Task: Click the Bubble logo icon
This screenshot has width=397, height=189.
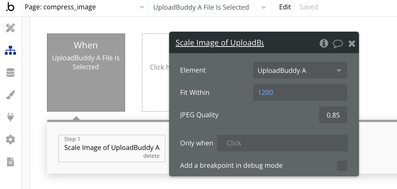Action: click(10, 7)
